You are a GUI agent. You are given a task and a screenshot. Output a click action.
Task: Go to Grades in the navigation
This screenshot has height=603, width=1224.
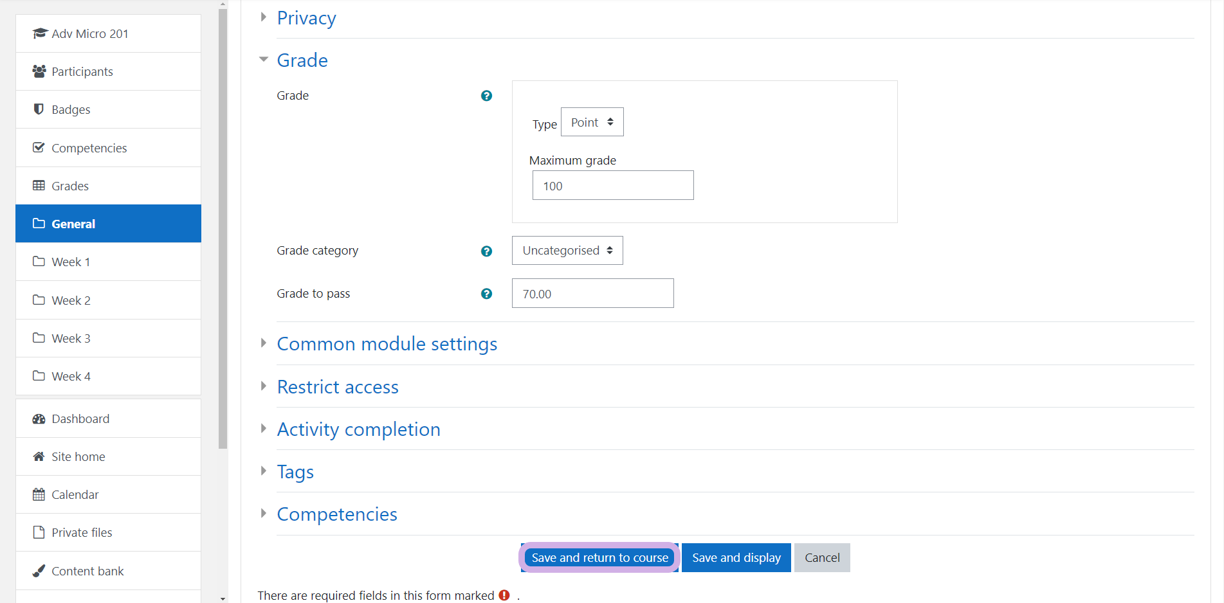70,186
